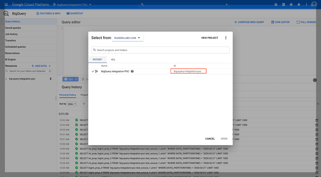Open Saved queries in the sidebar
The width and height of the screenshot is (321, 177).
13,28
